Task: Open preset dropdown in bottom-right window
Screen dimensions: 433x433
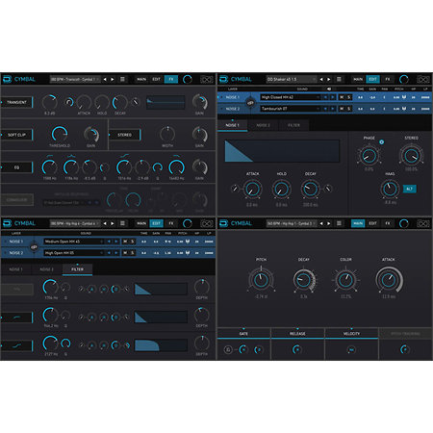Action: 292,223
